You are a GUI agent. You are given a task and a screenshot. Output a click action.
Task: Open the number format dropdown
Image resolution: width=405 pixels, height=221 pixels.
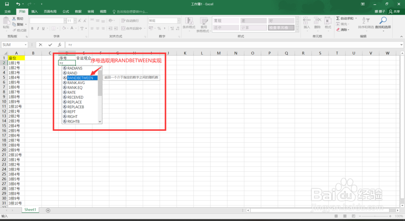[x=179, y=21]
